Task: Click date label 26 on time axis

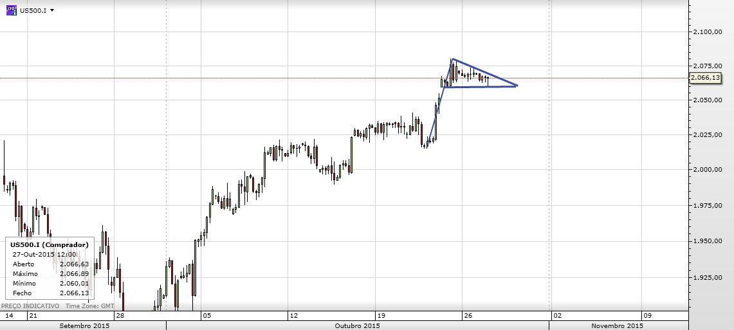Action: [468, 315]
